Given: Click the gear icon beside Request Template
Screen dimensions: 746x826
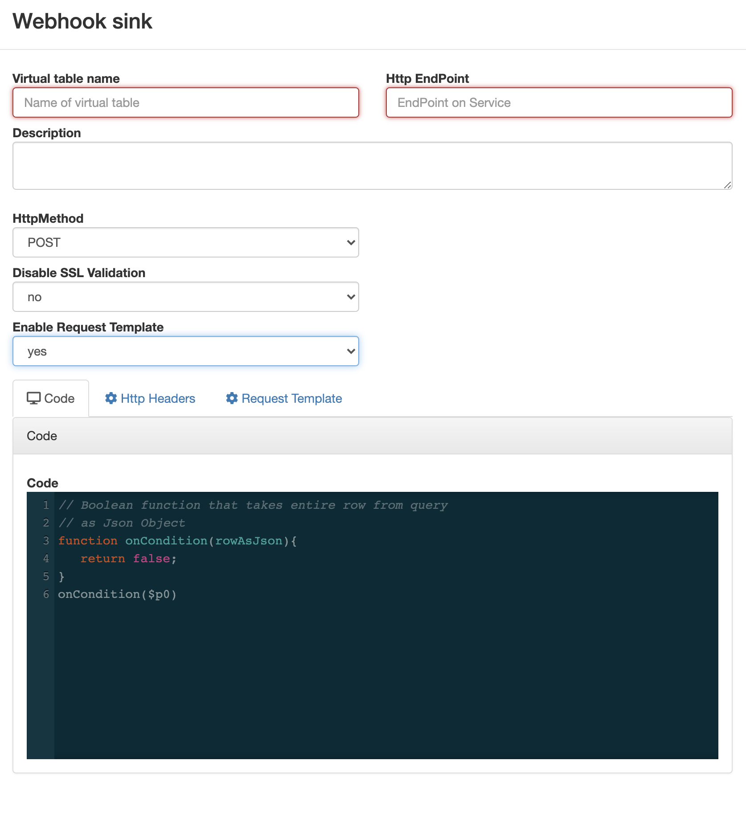Looking at the screenshot, I should click(x=232, y=398).
